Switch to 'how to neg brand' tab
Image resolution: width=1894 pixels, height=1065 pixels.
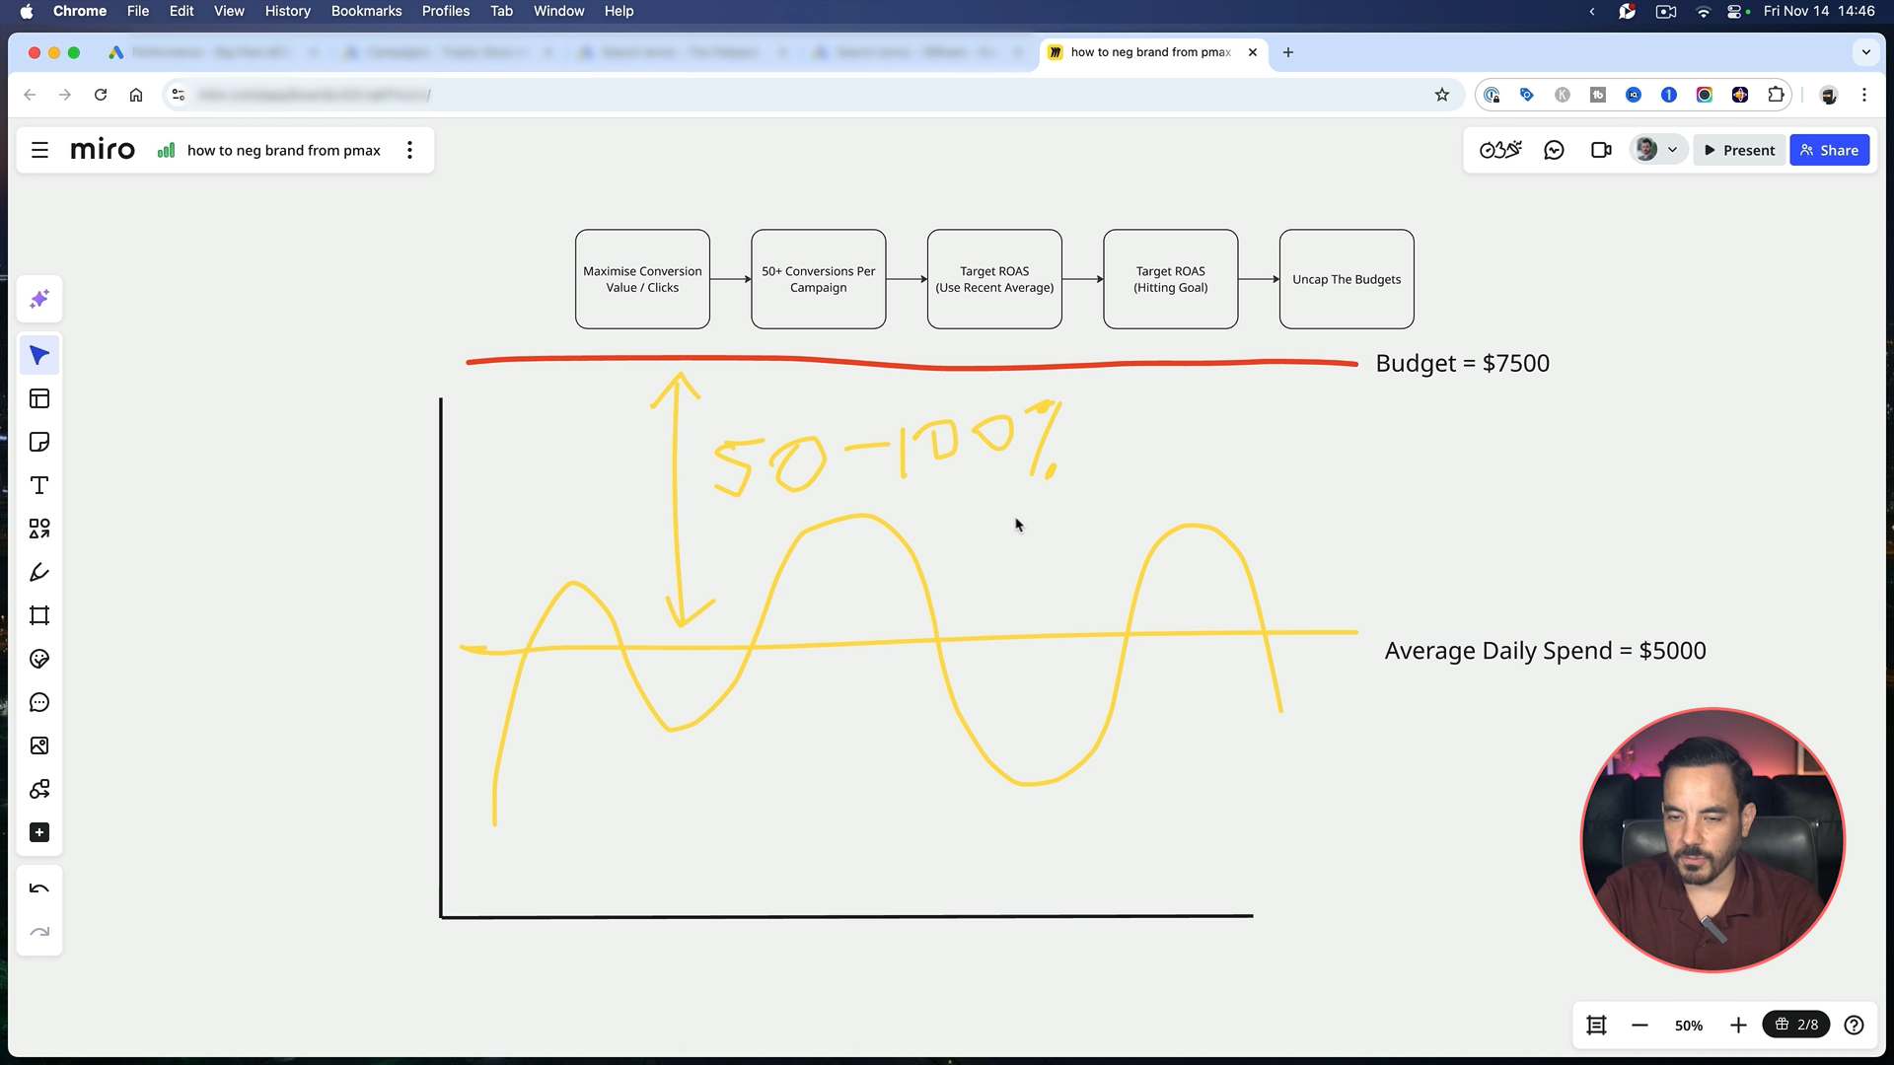click(1149, 52)
